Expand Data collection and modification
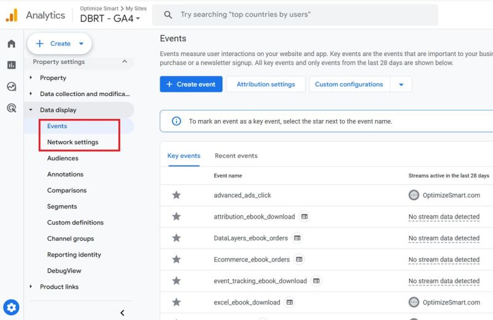This screenshot has height=320, width=493. point(31,94)
